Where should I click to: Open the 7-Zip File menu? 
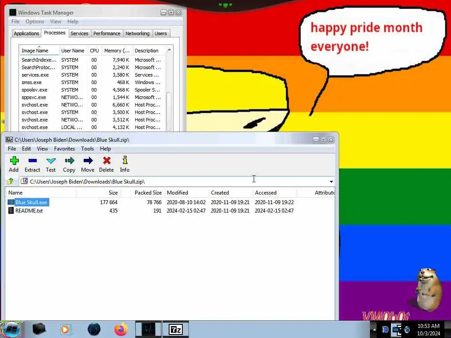[x=12, y=149]
